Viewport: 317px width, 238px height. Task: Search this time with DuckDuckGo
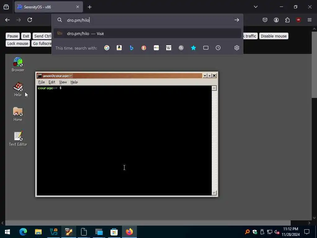144,48
